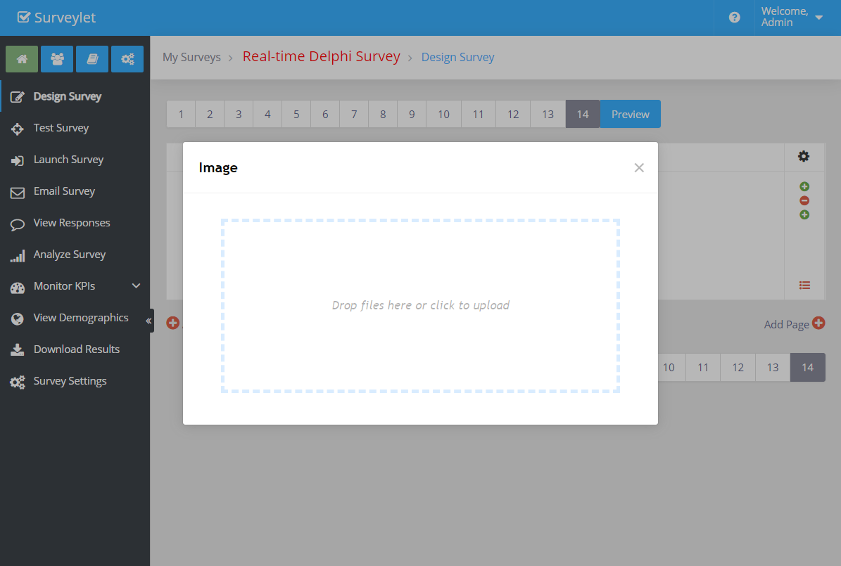This screenshot has height=566, width=841.
Task: Click the Download Results tray icon
Action: tap(17, 350)
